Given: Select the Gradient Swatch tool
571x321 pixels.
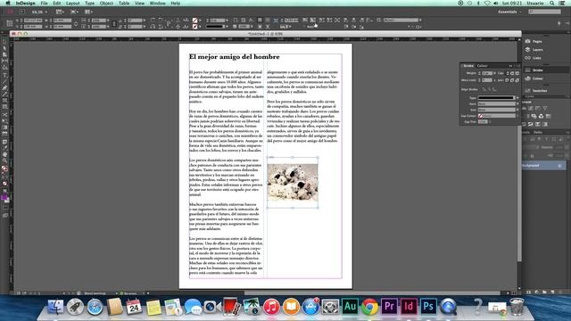Looking at the screenshot, I should point(4,128).
